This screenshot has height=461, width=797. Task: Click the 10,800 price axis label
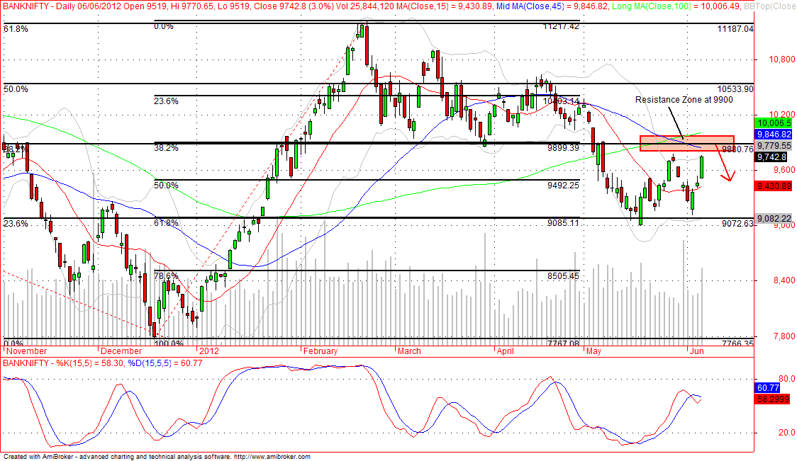780,59
